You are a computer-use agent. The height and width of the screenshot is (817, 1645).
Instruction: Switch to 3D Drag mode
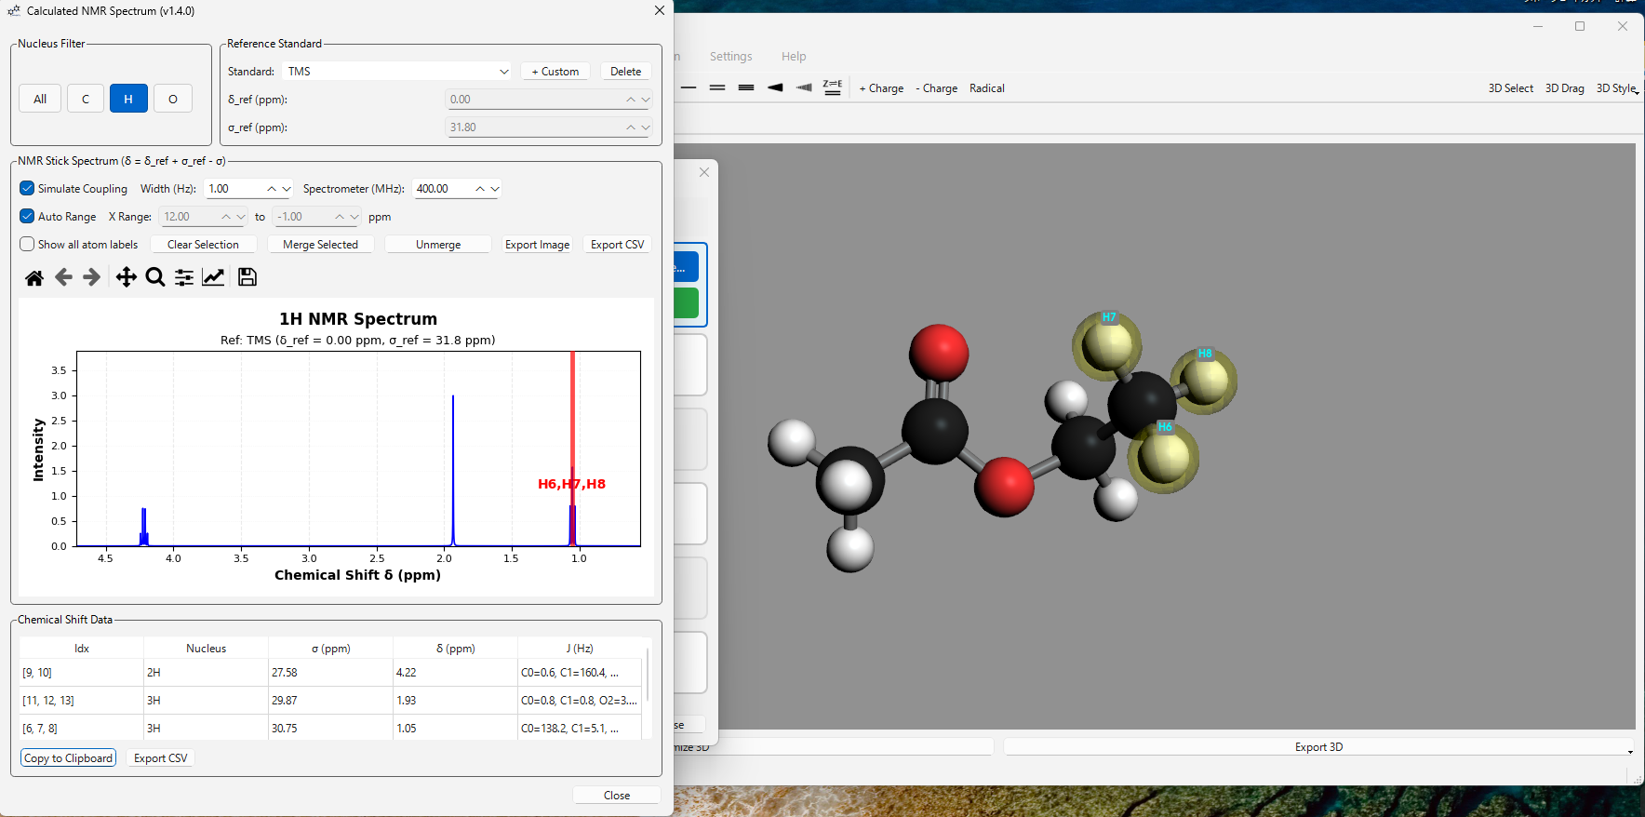click(1564, 88)
